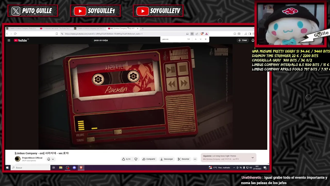Click the YouTube search box with 'pass on rodya'

point(126,40)
